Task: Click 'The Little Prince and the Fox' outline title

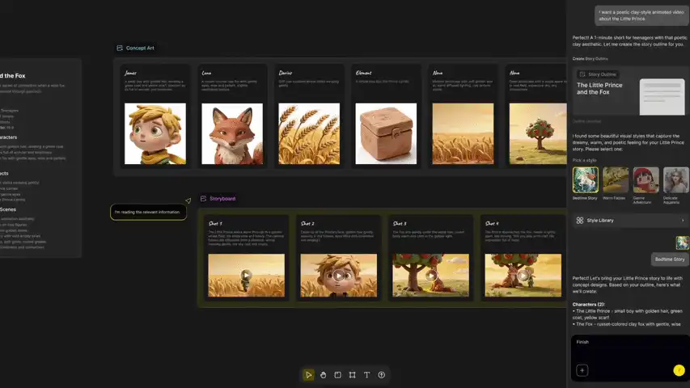Action: (x=599, y=88)
